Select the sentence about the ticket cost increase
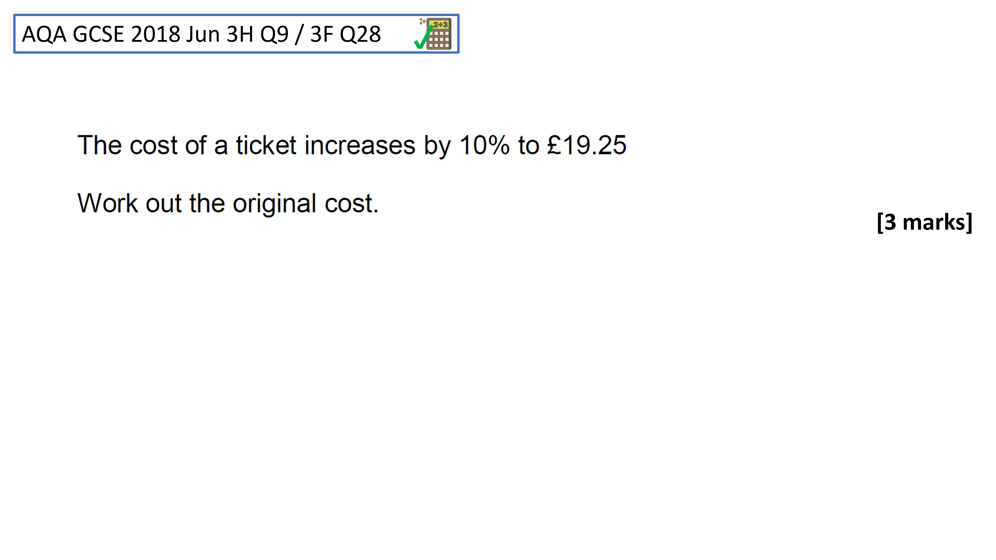This screenshot has width=996, height=560. (352, 146)
